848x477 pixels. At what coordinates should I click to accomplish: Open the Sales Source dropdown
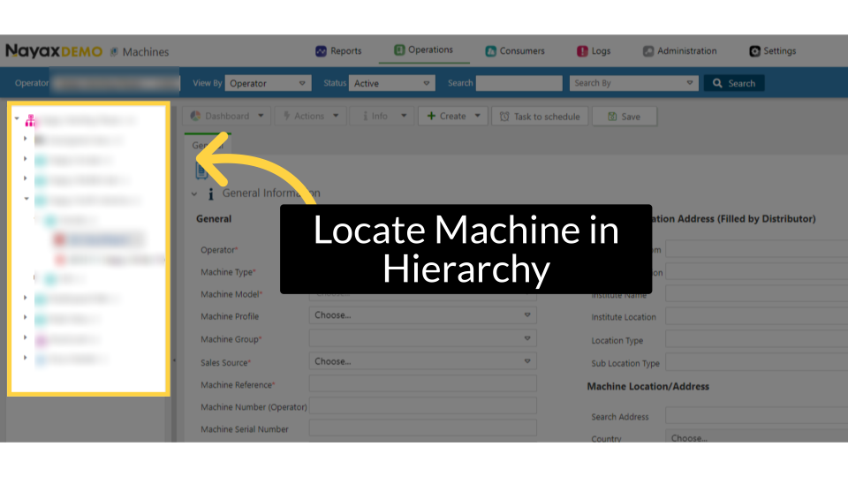point(423,361)
